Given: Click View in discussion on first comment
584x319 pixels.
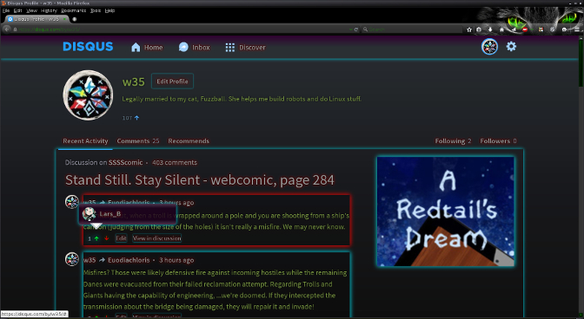Looking at the screenshot, I should tap(156, 238).
